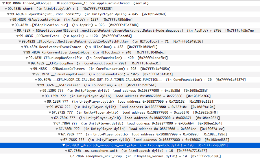Click the address [0x7fffb1aeba31] for __CFRunLoopRun

[145, 63]
